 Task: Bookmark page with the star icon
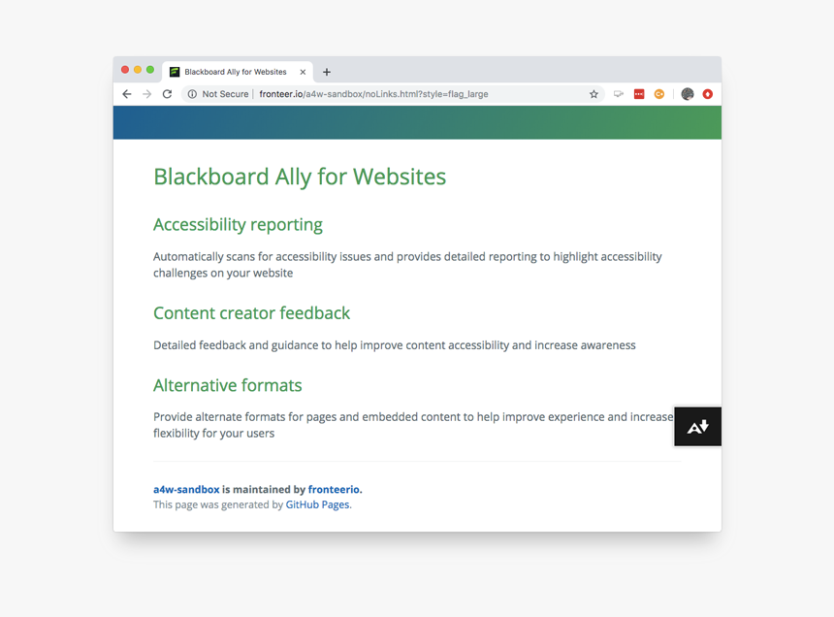[x=593, y=94]
